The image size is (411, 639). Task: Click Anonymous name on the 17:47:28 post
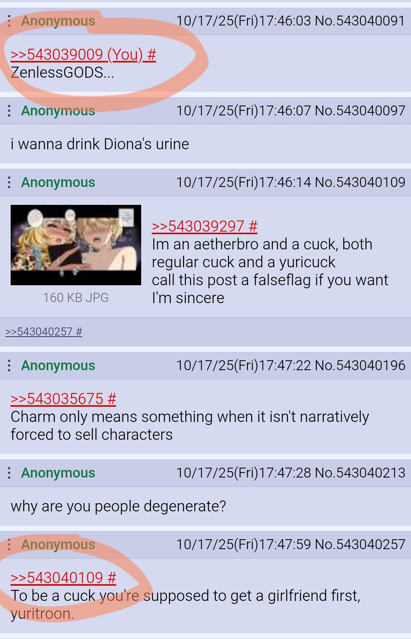(58, 473)
